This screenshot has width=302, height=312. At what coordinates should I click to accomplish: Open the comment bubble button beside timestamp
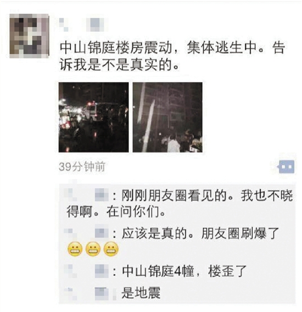click(x=287, y=166)
